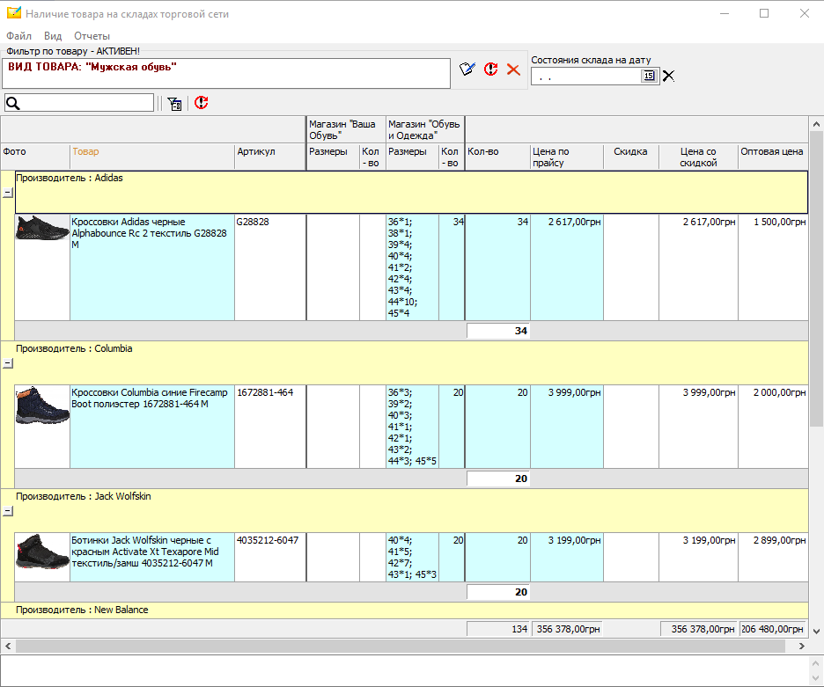
Task: Click the edit filter icon with pencil
Action: [x=468, y=69]
